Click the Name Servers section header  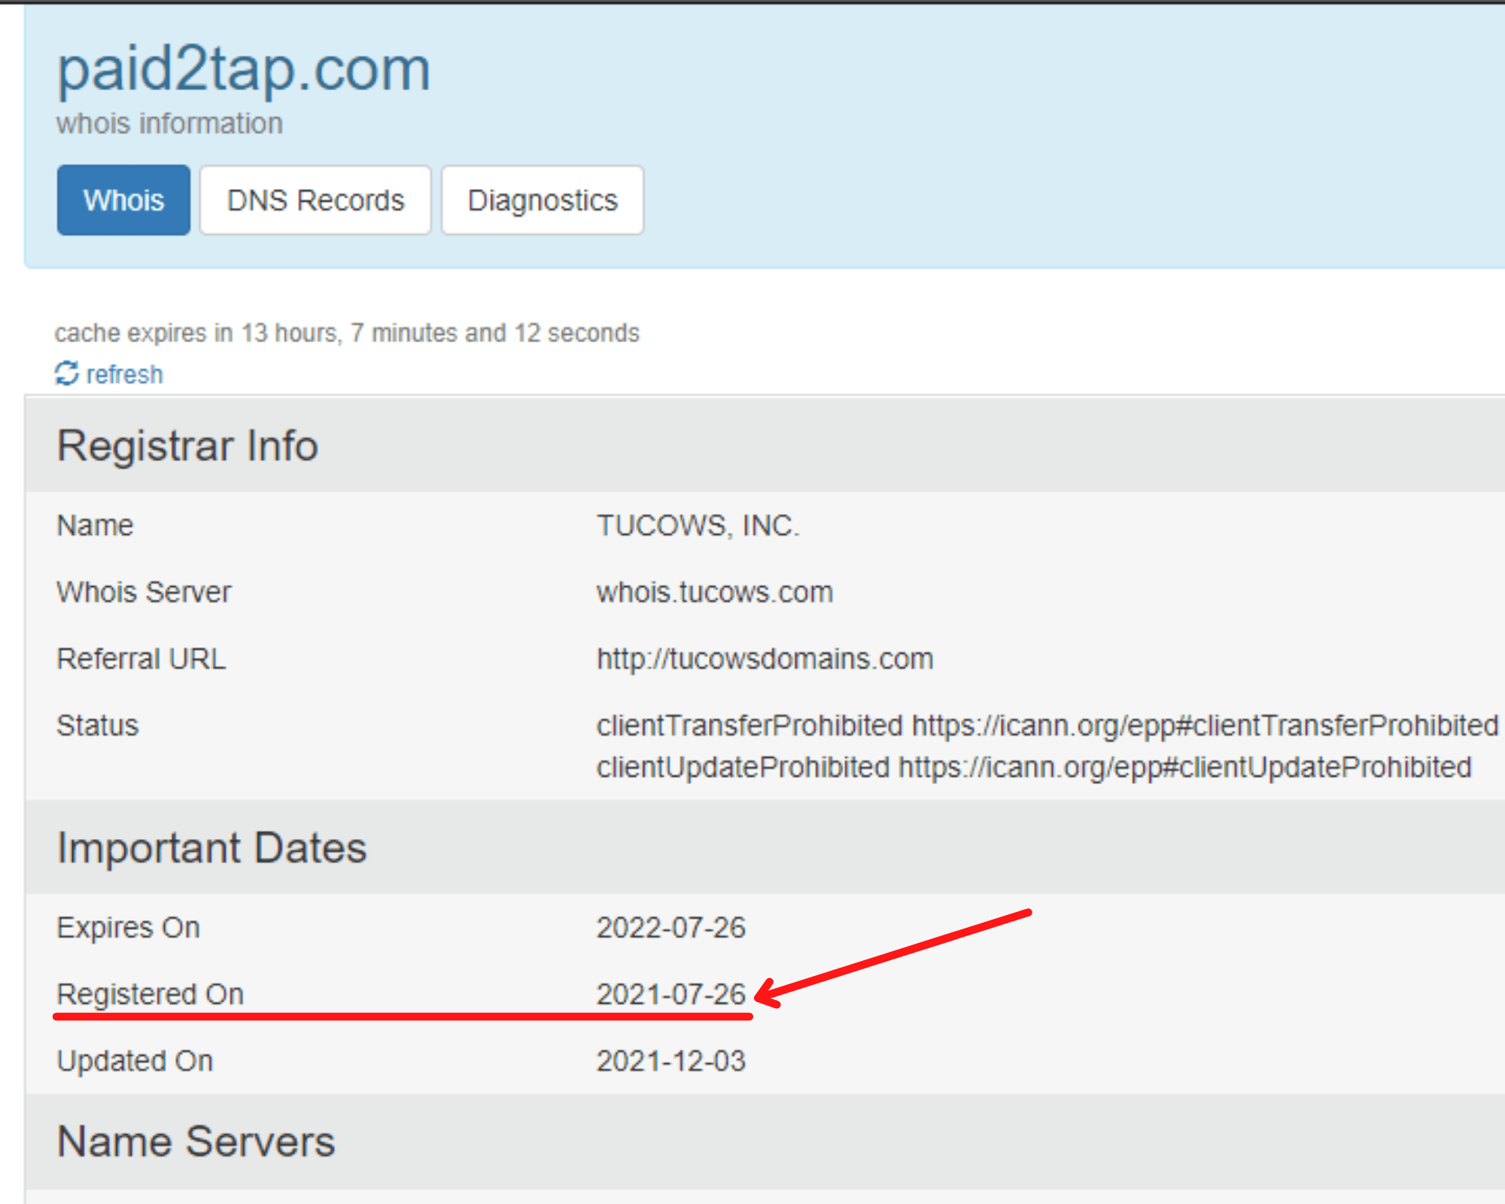click(x=196, y=1142)
